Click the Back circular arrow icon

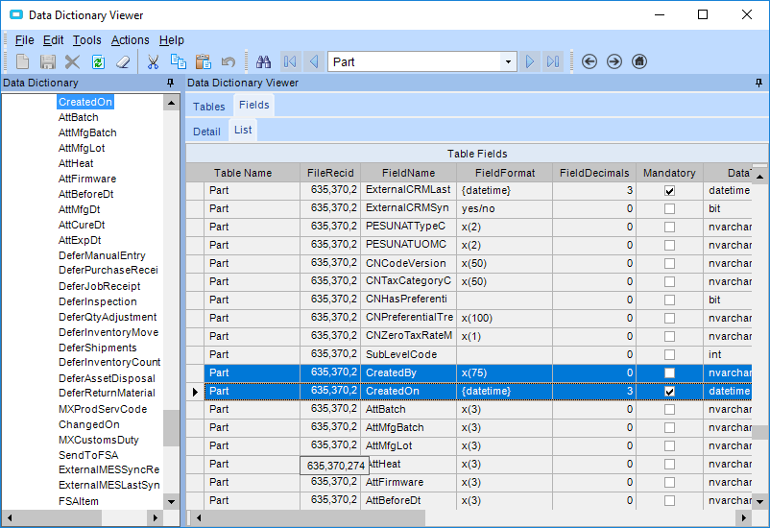point(590,61)
